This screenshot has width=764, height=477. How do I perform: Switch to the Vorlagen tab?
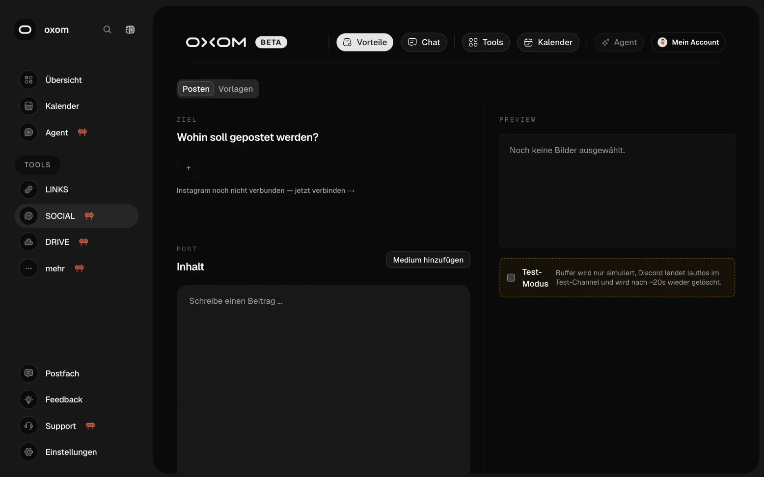coord(236,89)
